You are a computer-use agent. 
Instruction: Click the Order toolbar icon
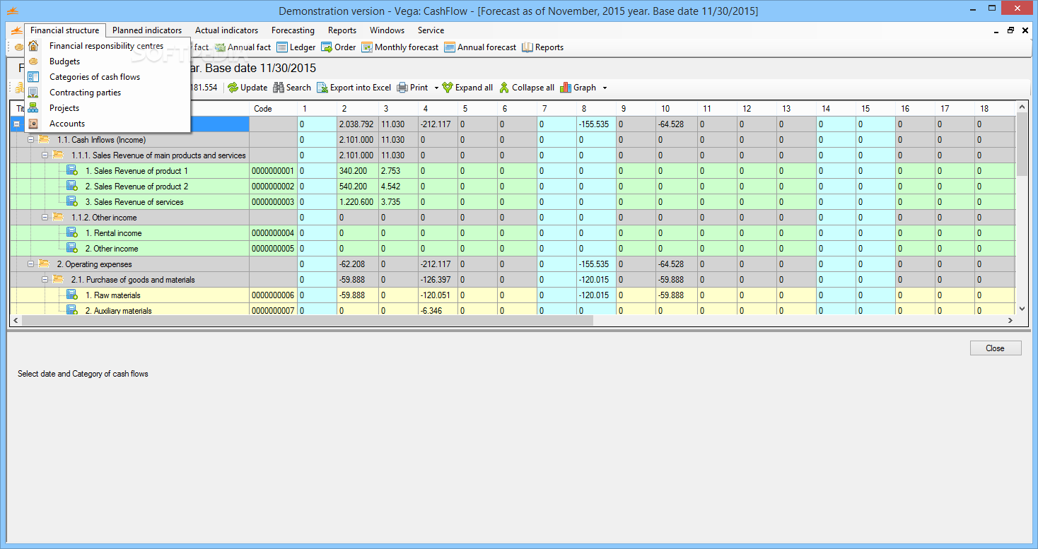(327, 47)
